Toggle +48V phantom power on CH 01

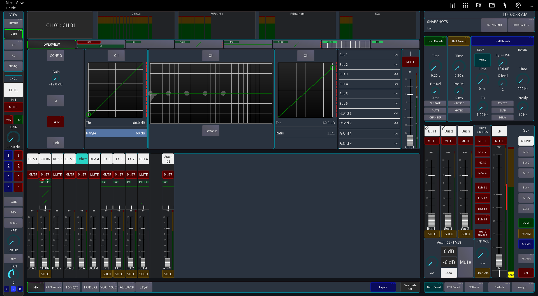pyautogui.click(x=55, y=122)
